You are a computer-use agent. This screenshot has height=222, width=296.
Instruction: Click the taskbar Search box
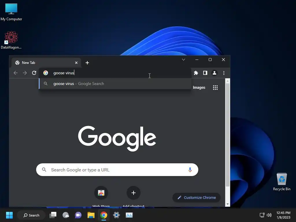pyautogui.click(x=31, y=215)
